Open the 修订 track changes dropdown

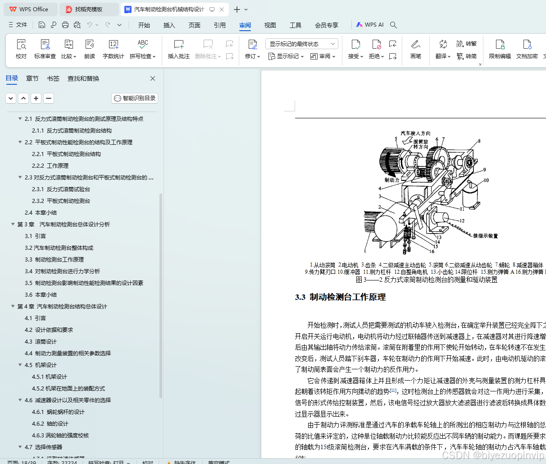coord(253,56)
